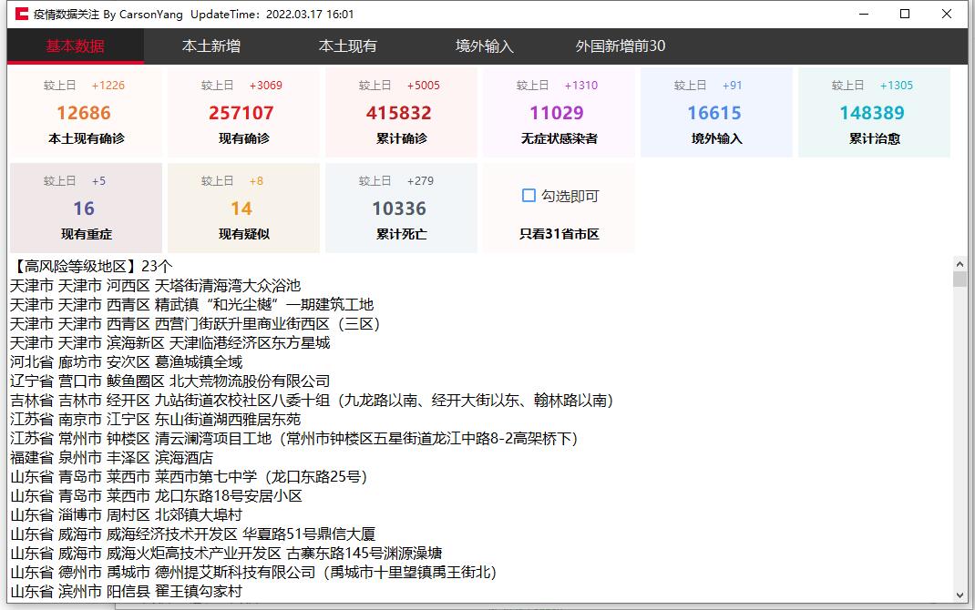975x610 pixels.
Task: Click the 现有确诊 257107 card
Action: click(242, 113)
